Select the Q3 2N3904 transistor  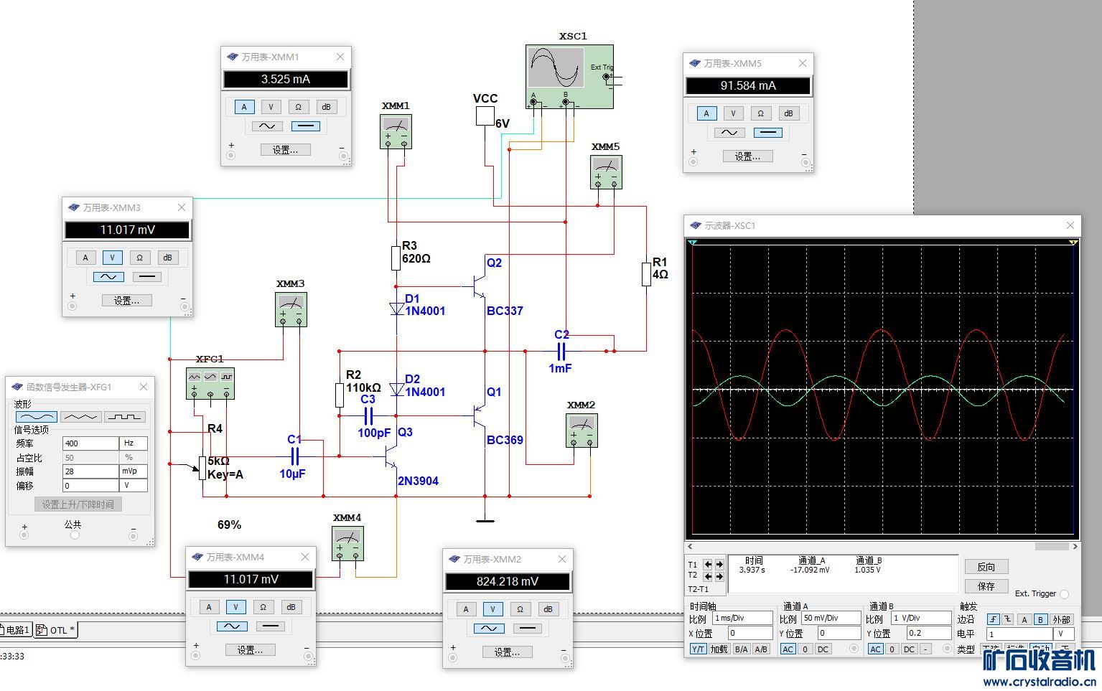click(390, 456)
